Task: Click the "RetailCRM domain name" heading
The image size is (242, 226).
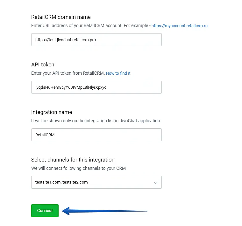Action: tap(61, 17)
